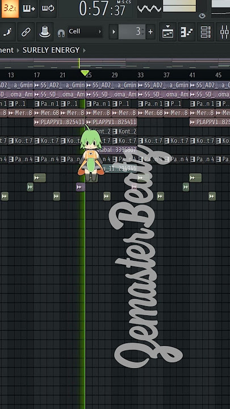Viewport: 230px width, 409px height.
Task: Toggle the 3.2.1 countdown before recording
Action: 10,8
